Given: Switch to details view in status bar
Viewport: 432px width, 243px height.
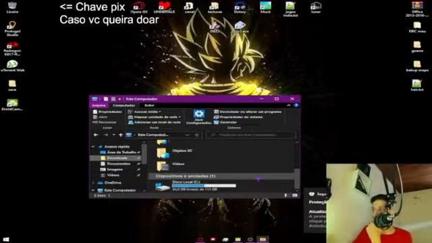Looking at the screenshot, I should [286, 195].
